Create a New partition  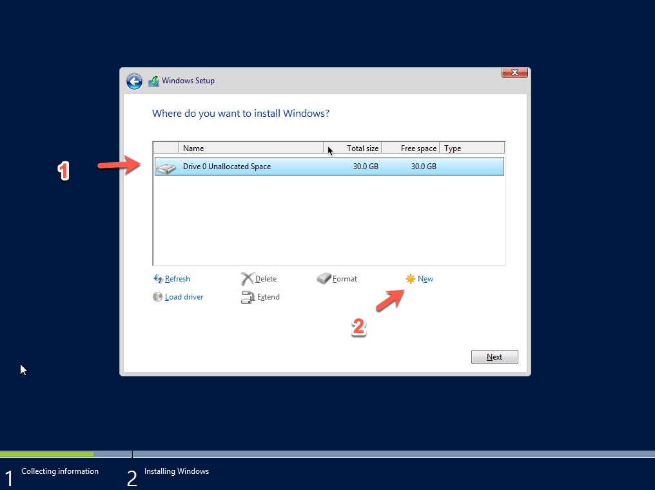[x=425, y=279]
